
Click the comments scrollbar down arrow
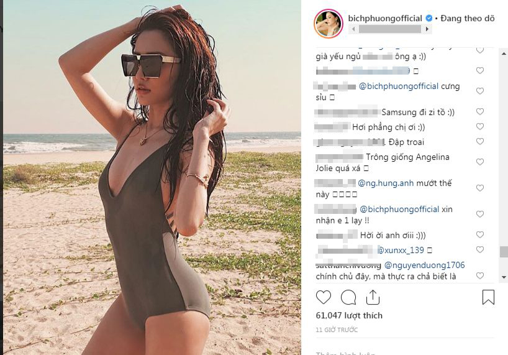coord(504,277)
